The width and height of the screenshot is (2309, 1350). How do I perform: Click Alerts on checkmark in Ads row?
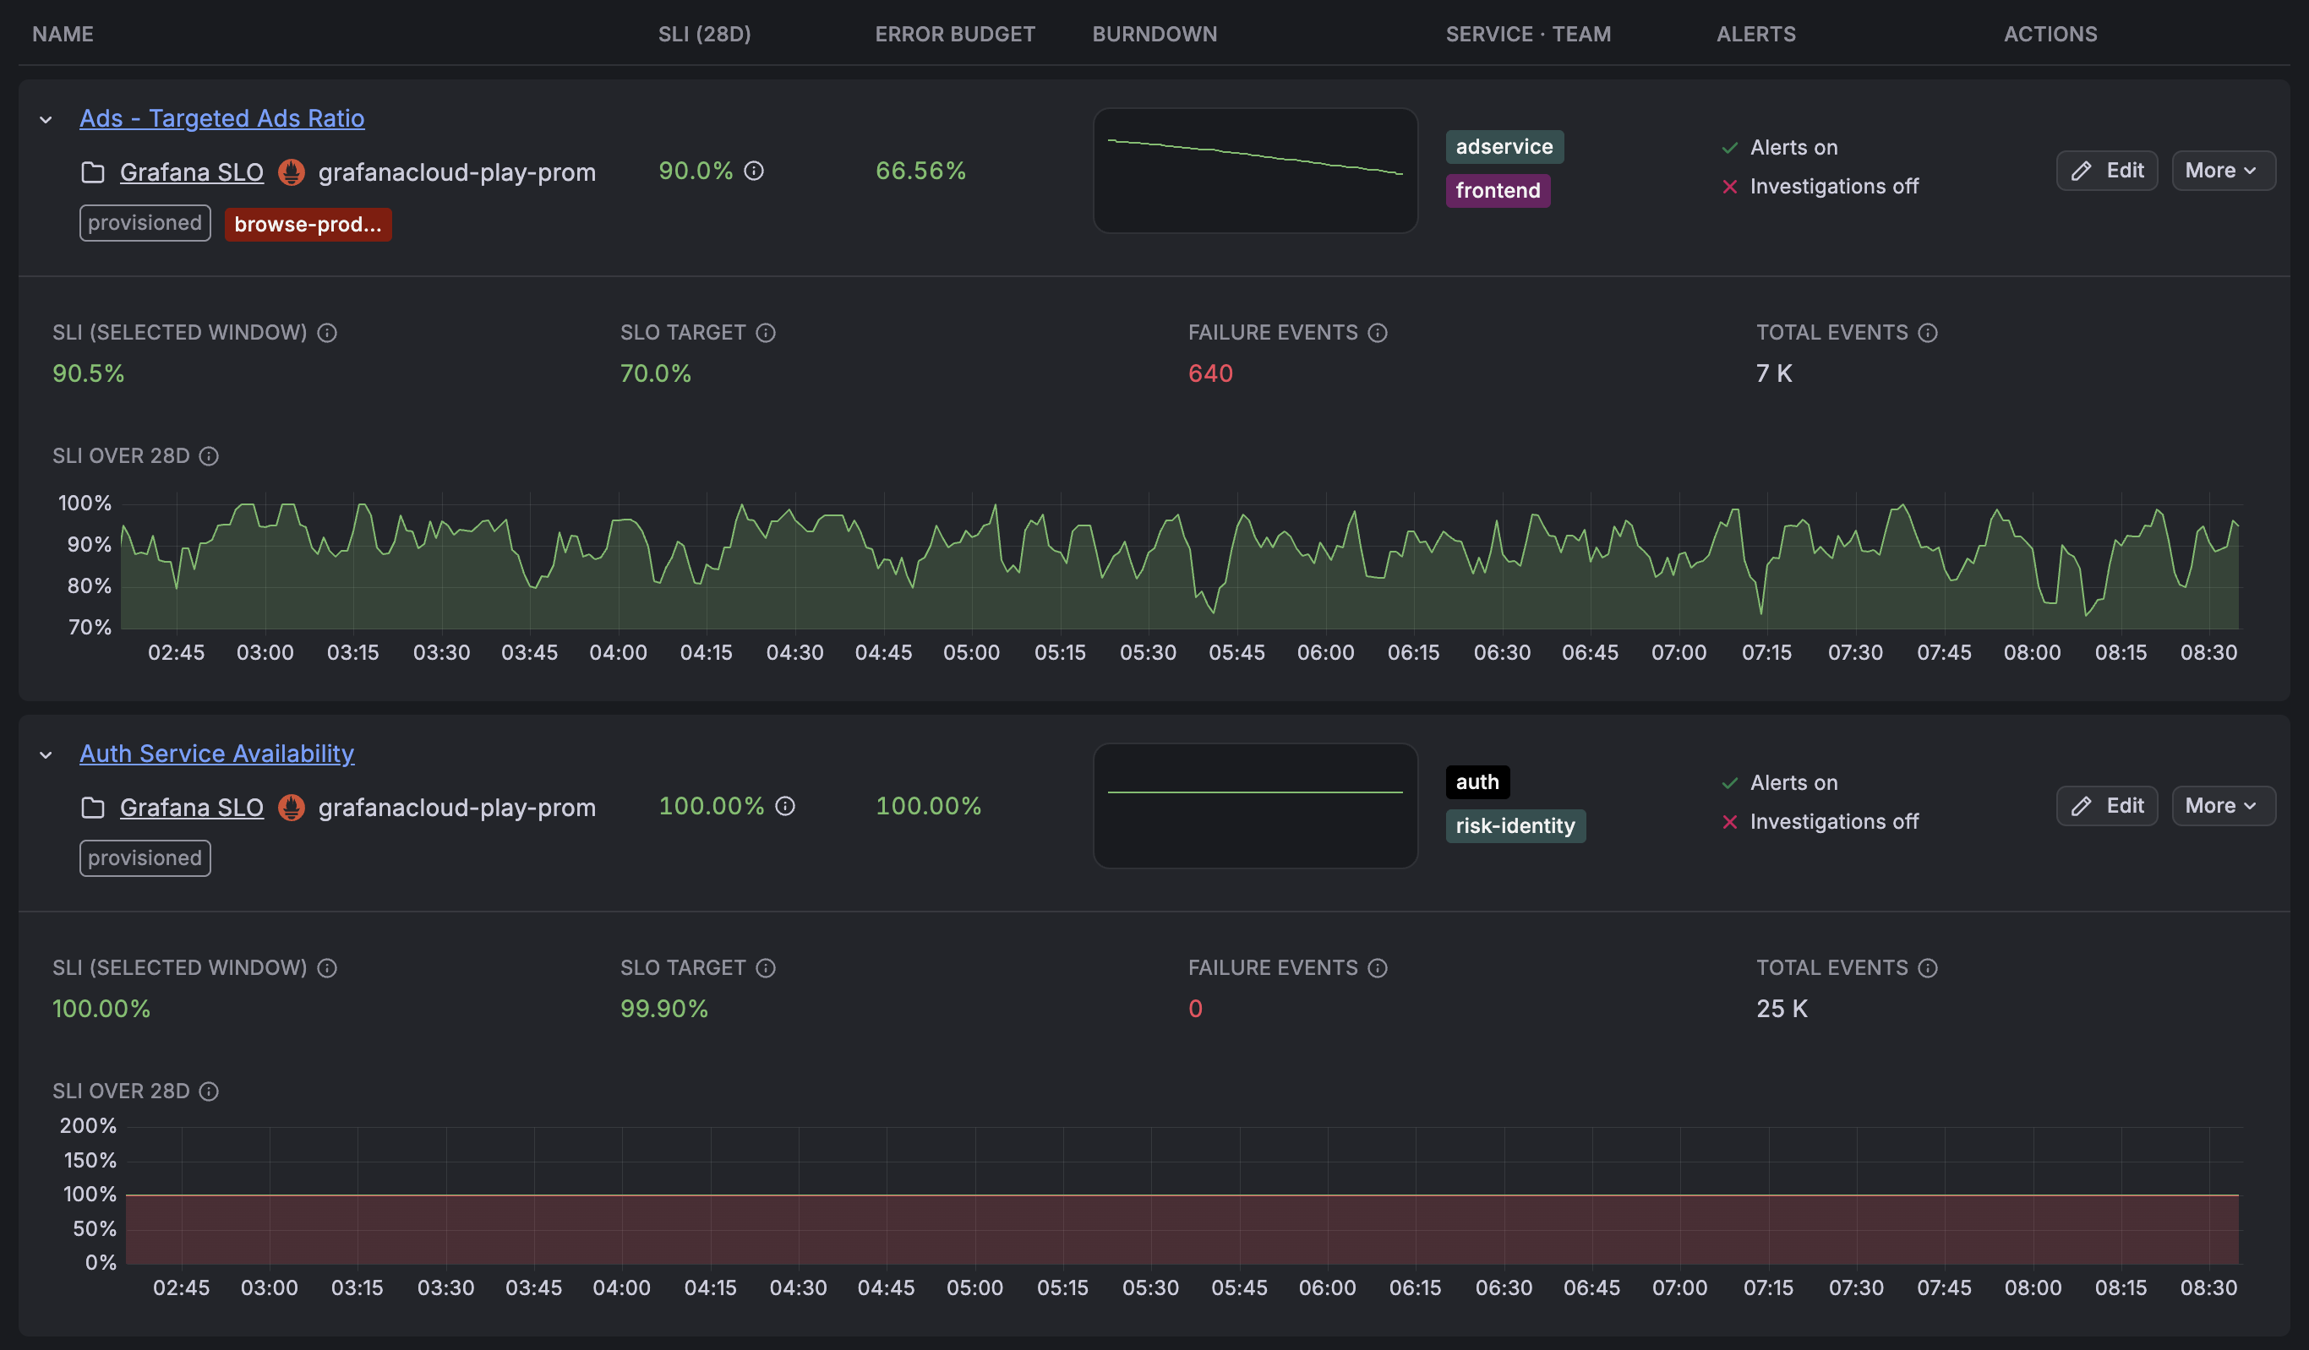pos(1730,148)
